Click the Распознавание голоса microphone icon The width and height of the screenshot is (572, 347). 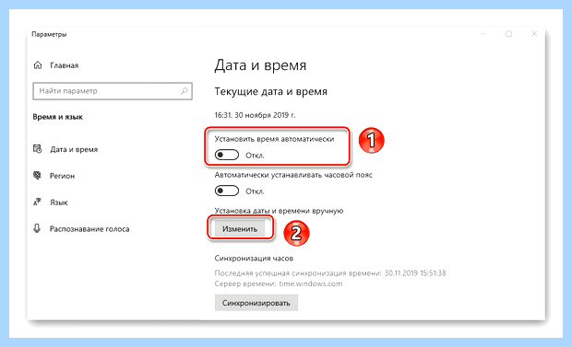[x=37, y=228]
